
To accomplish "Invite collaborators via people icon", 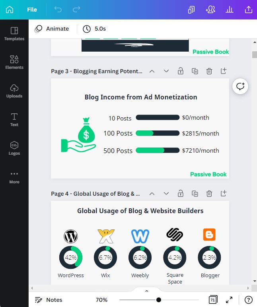I will [210, 10].
